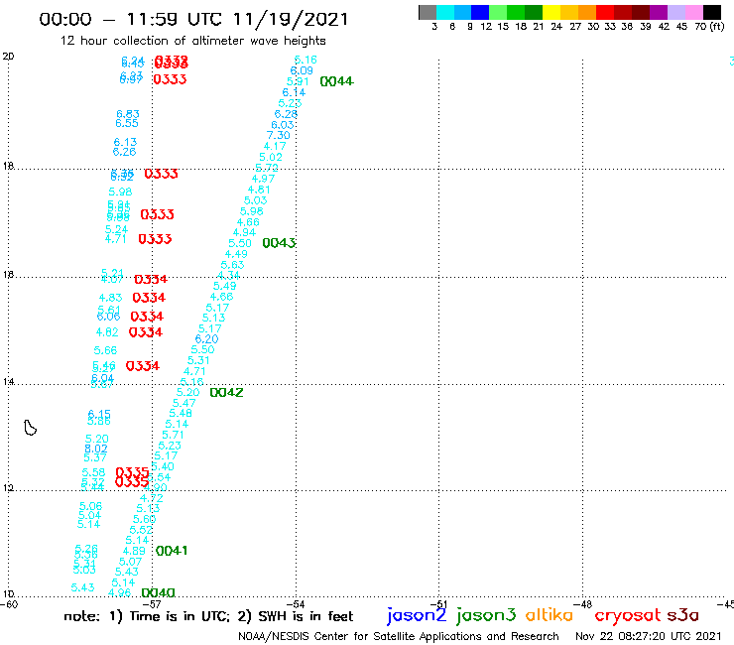Image resolution: width=734 pixels, height=645 pixels.
Task: Click the 5.71 wave height value
Action: 174,436
